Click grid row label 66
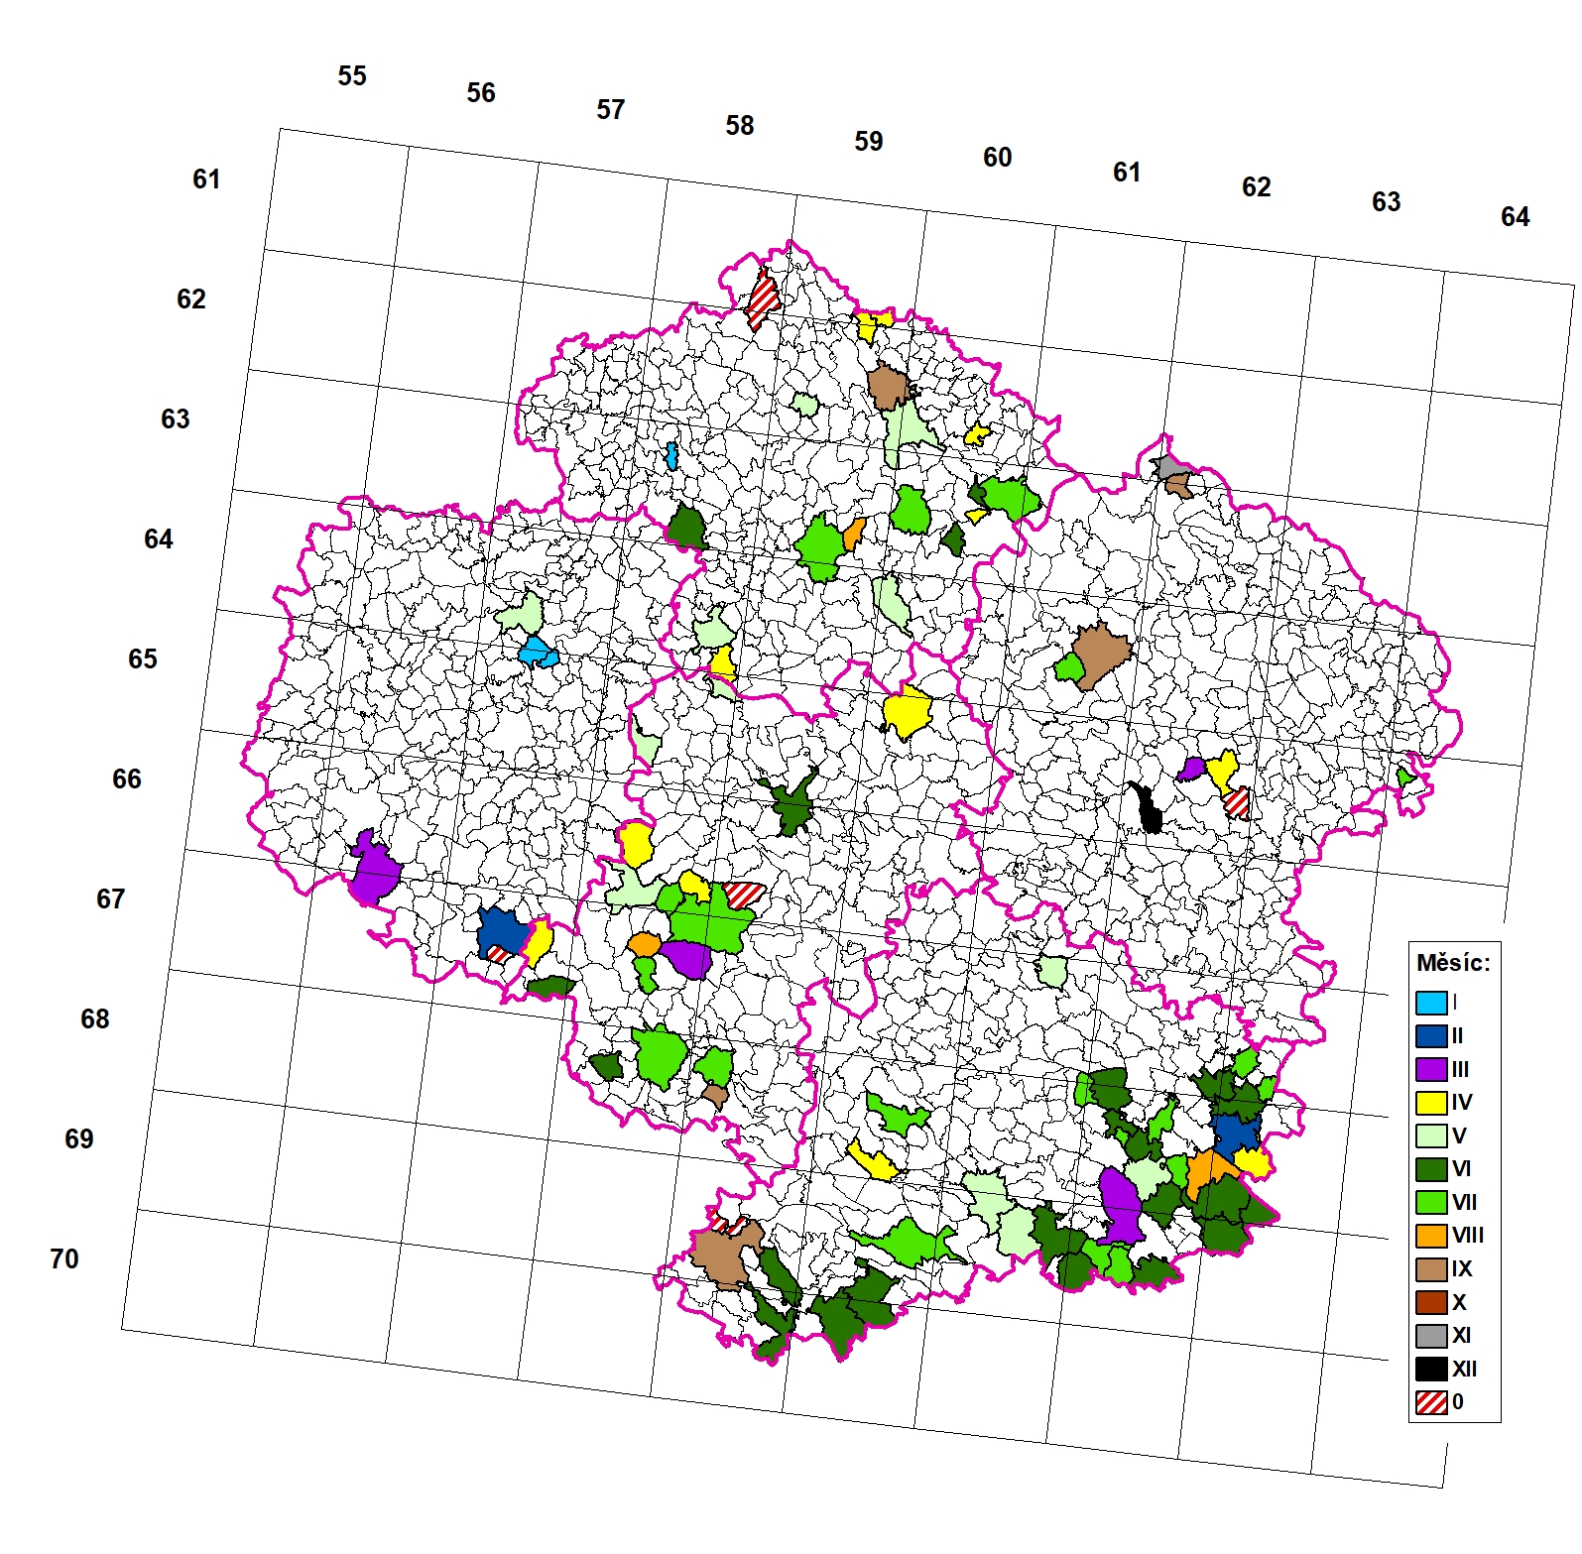This screenshot has height=1554, width=1582. click(x=127, y=779)
